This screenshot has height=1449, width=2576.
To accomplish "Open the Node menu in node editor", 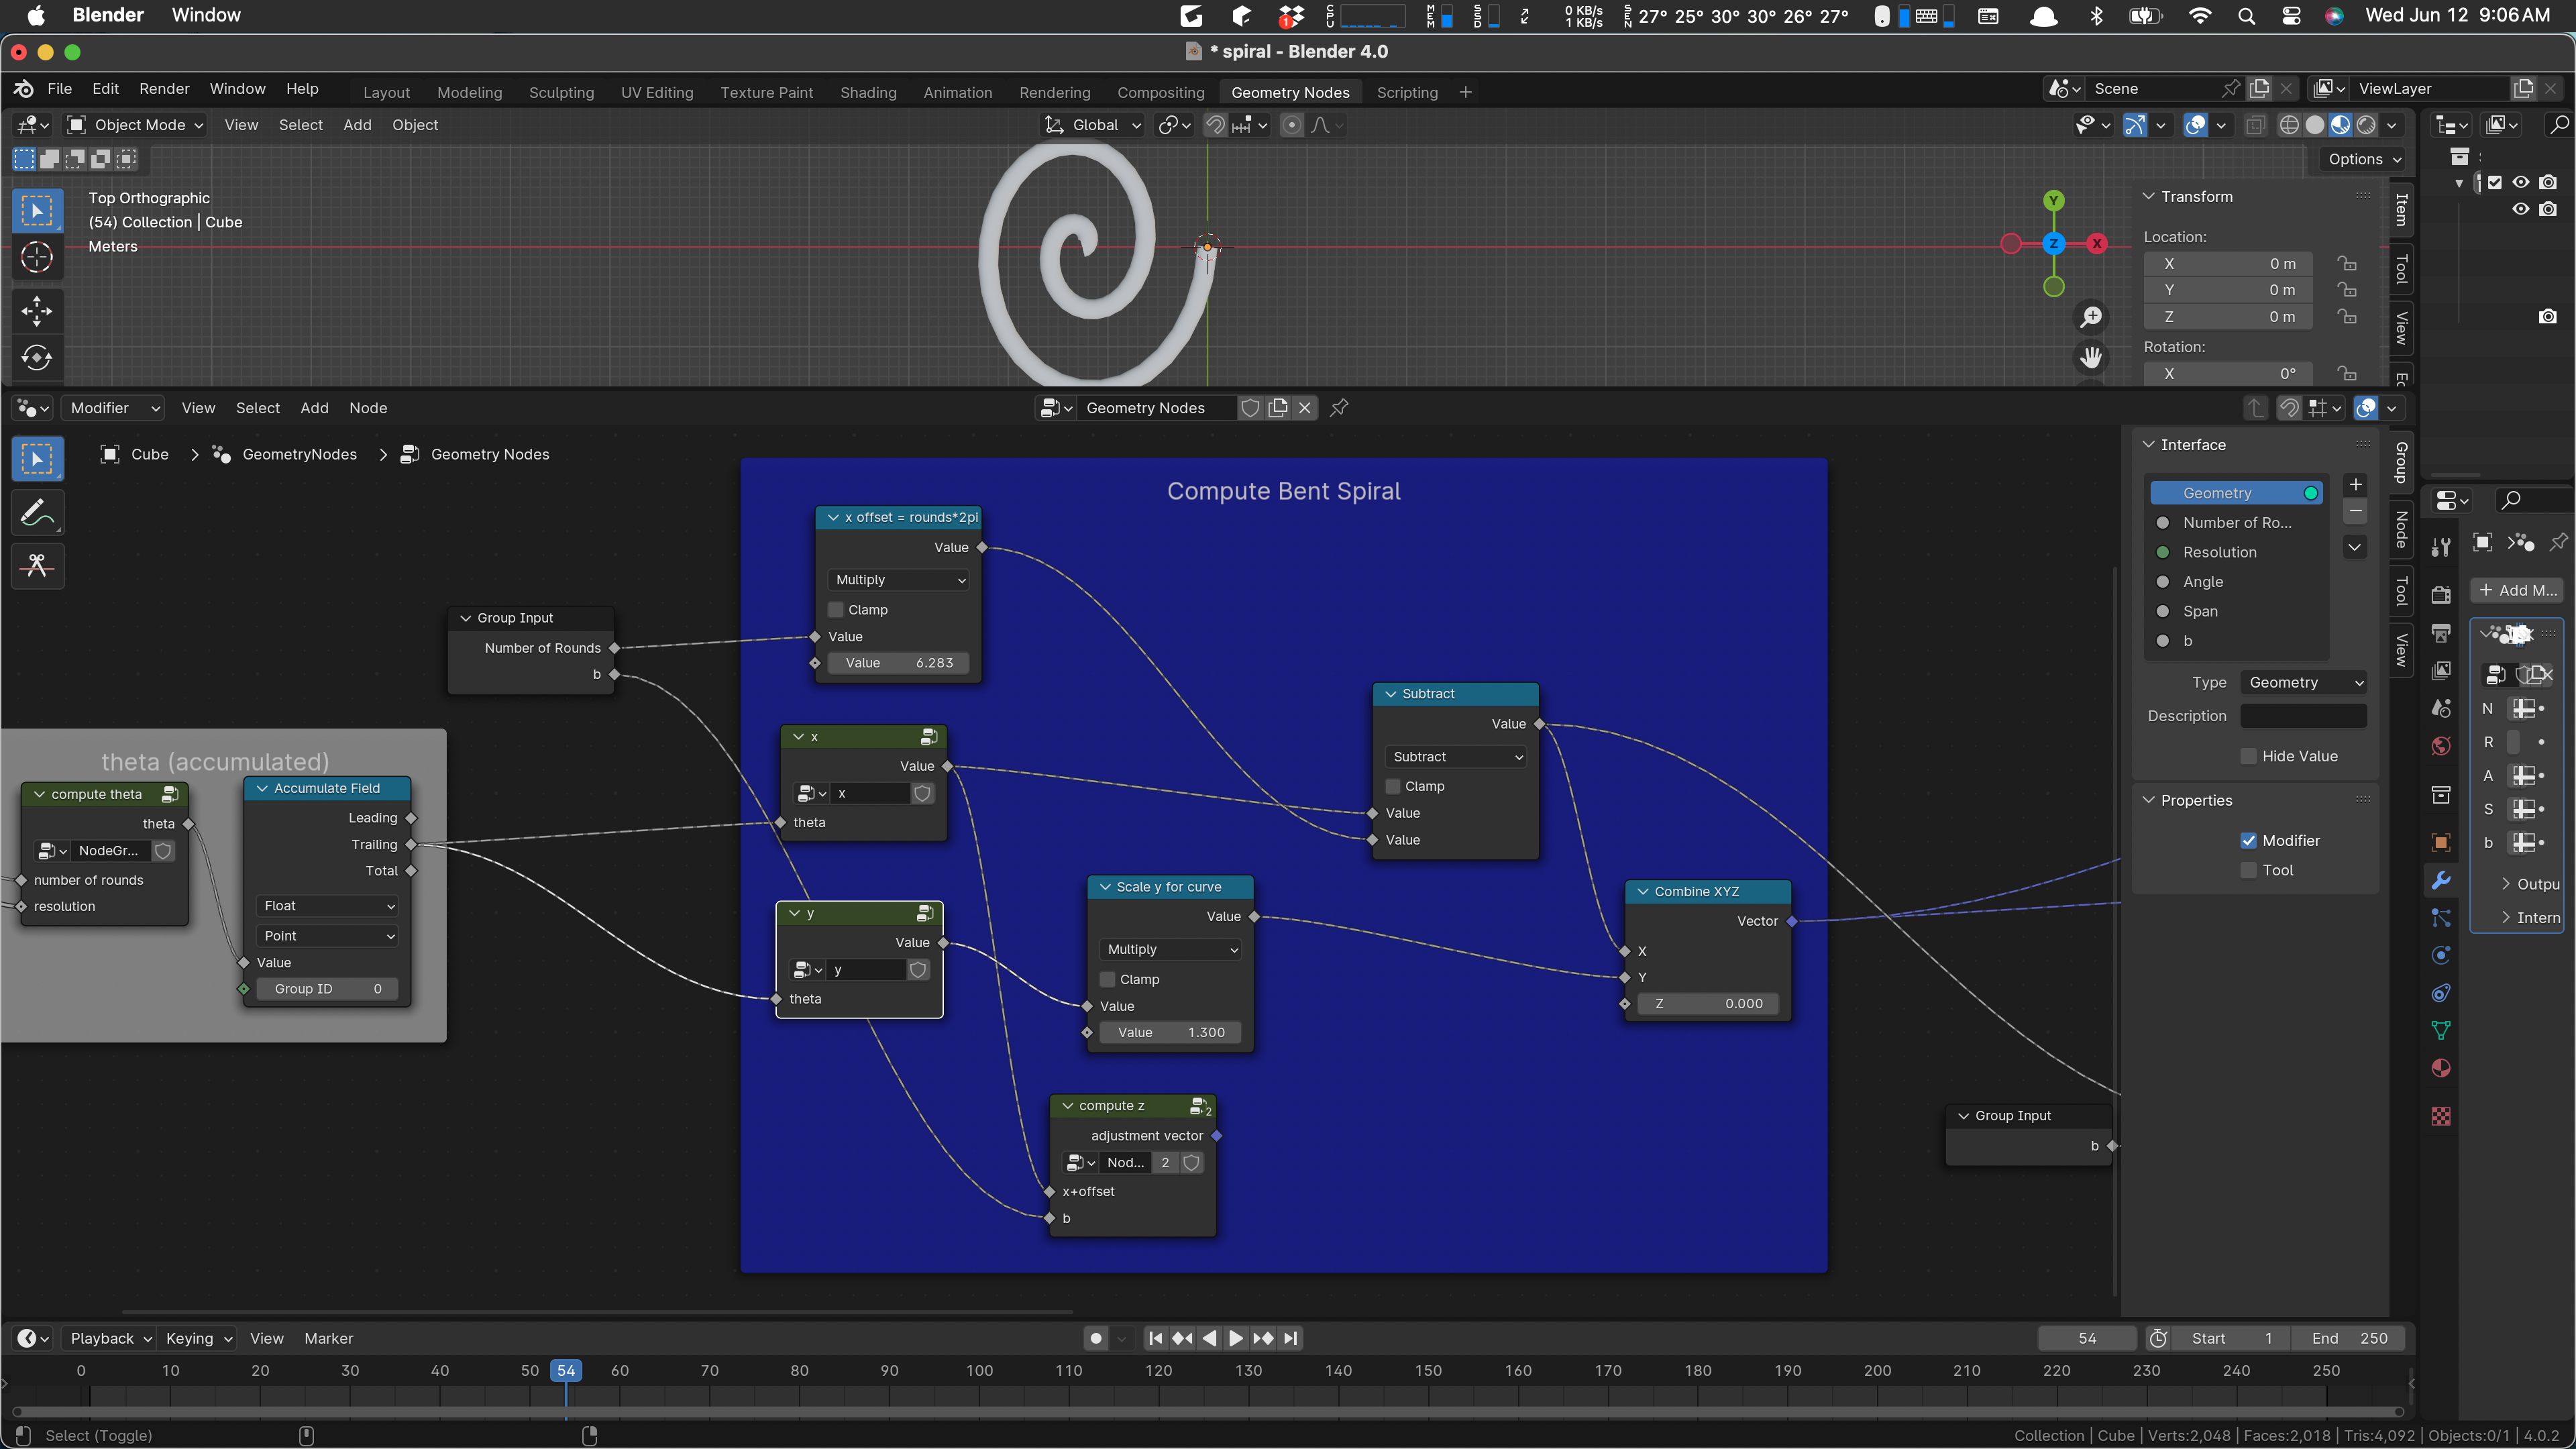I will [368, 407].
